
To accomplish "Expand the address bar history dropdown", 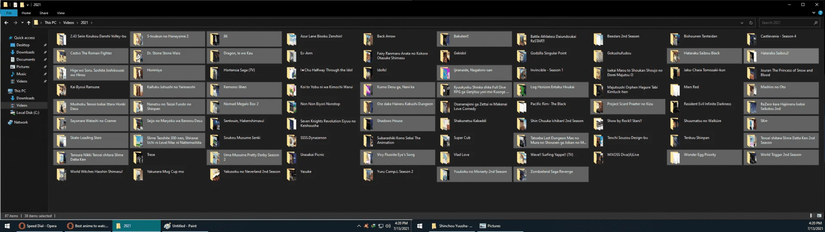I will pyautogui.click(x=742, y=23).
